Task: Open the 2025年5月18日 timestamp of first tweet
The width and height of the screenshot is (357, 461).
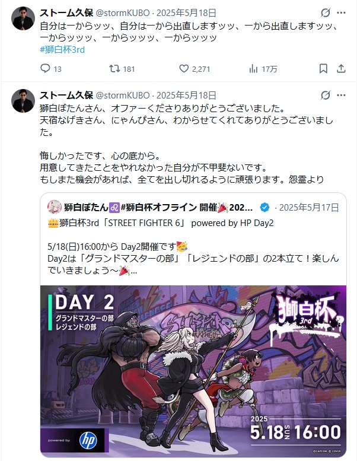Action: click(186, 13)
